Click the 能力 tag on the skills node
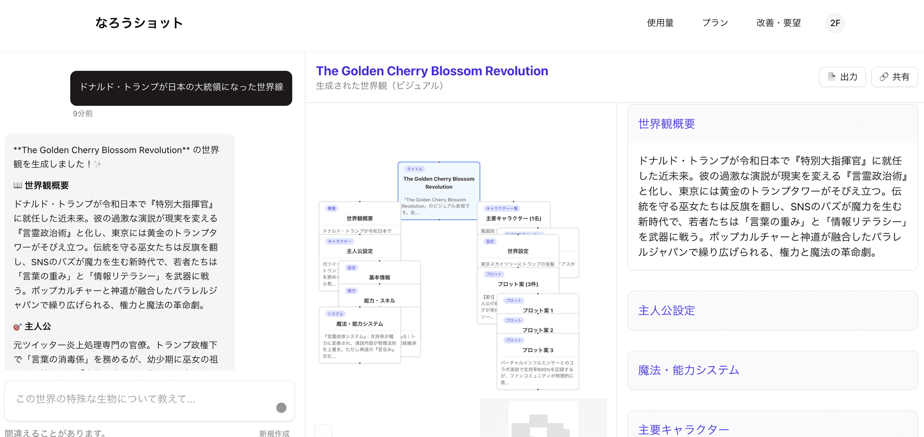924x437 pixels. (x=351, y=291)
